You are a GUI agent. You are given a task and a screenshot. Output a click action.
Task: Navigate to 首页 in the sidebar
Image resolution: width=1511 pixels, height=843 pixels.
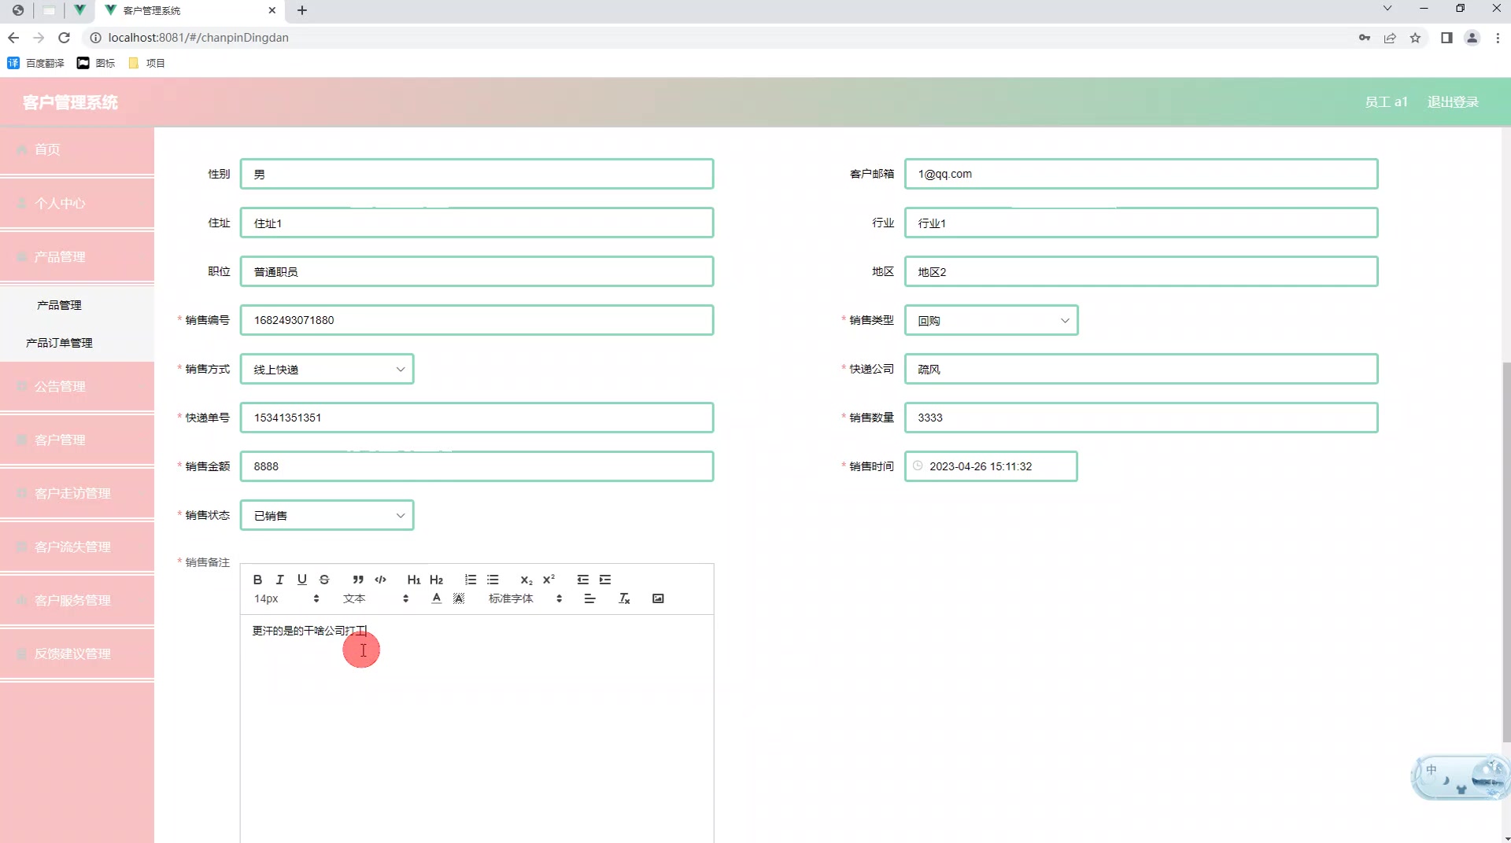(x=46, y=149)
